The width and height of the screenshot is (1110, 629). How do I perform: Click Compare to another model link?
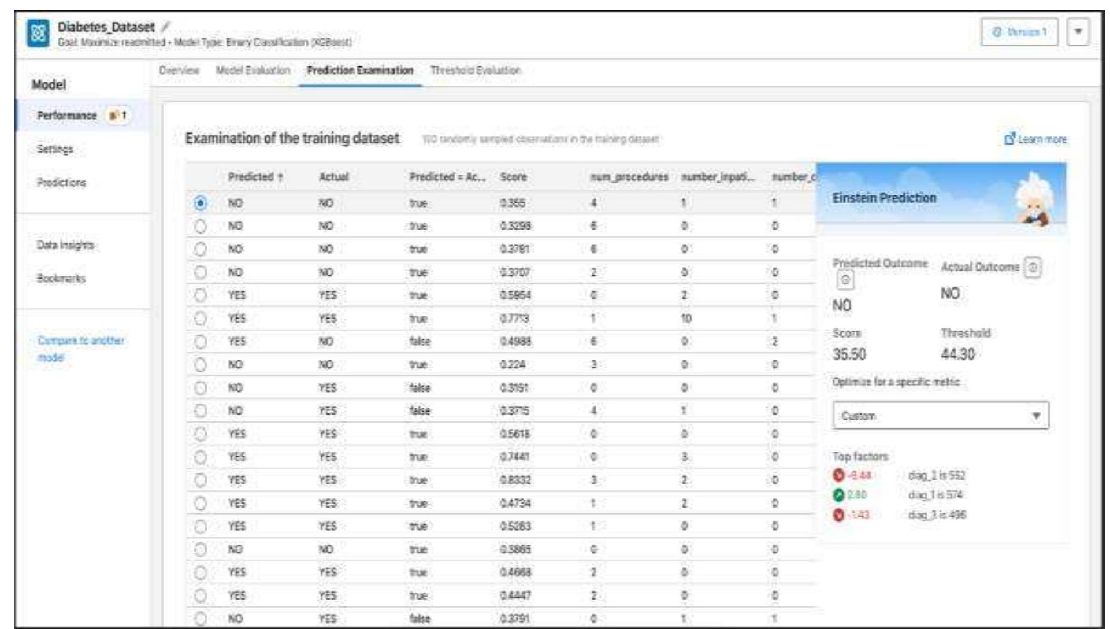81,349
